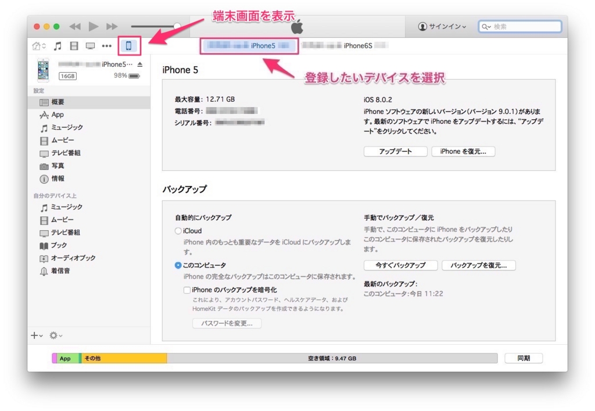
Task: Click the play button
Action: click(94, 26)
